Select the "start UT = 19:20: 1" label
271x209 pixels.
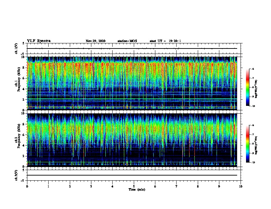(165, 41)
